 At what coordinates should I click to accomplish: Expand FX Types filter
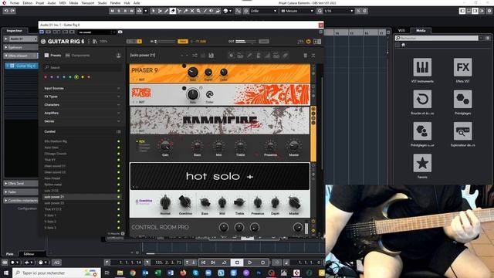pyautogui.click(x=82, y=97)
